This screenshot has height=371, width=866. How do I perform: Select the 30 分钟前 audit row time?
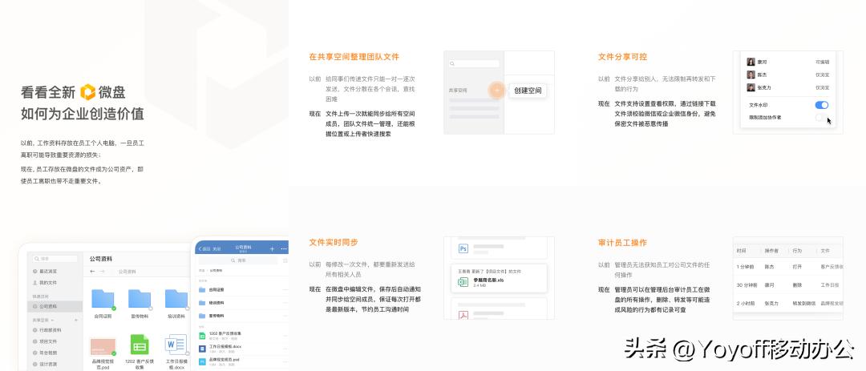747,285
